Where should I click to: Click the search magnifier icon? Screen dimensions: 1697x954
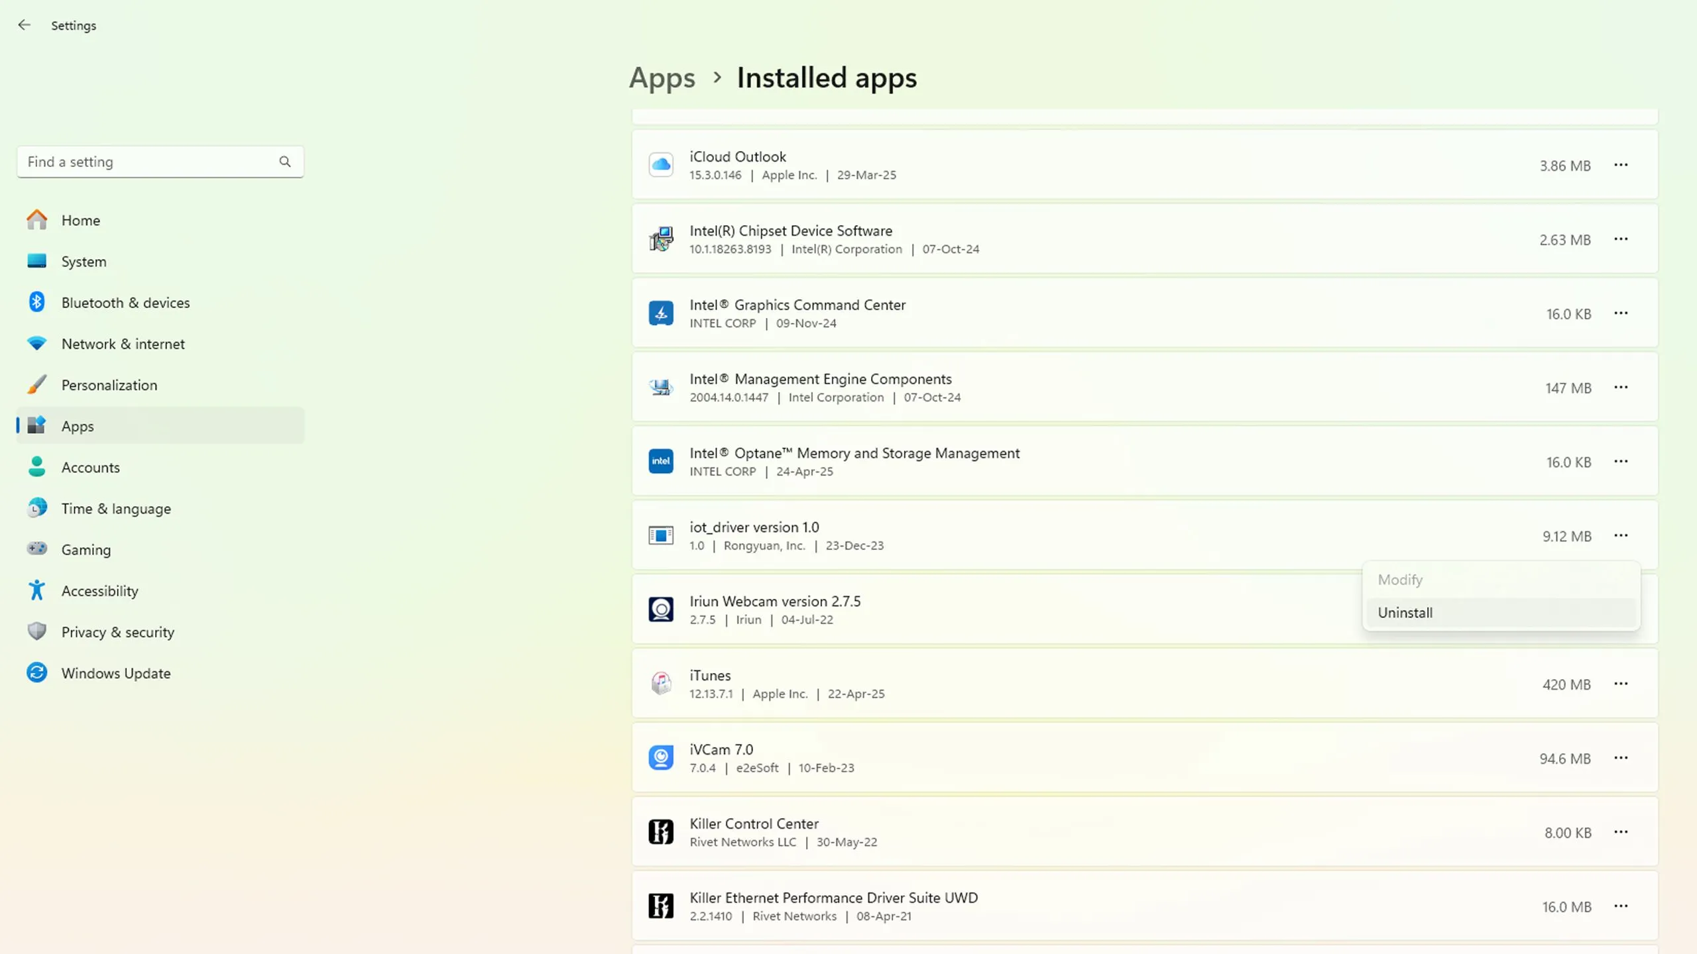click(x=285, y=162)
